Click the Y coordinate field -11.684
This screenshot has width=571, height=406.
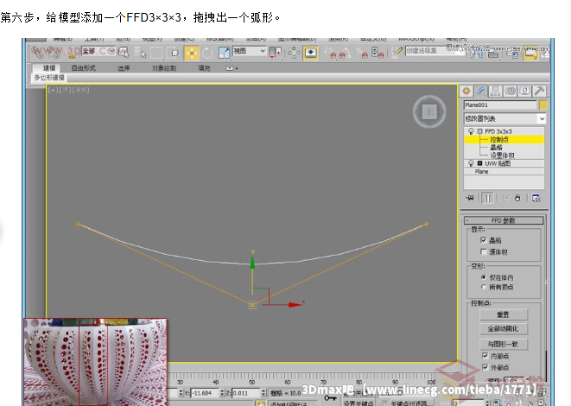click(205, 393)
